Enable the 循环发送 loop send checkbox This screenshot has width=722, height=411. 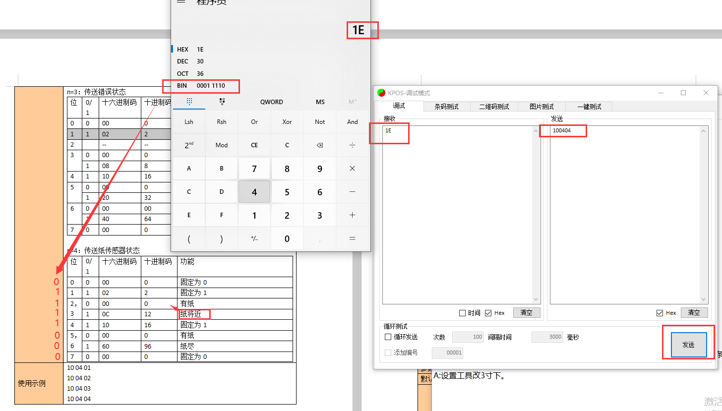[388, 337]
